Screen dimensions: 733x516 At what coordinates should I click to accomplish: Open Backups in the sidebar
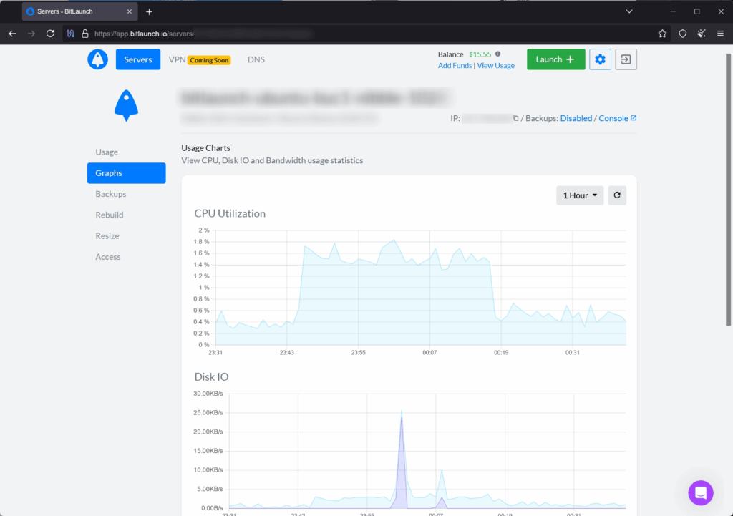point(111,194)
